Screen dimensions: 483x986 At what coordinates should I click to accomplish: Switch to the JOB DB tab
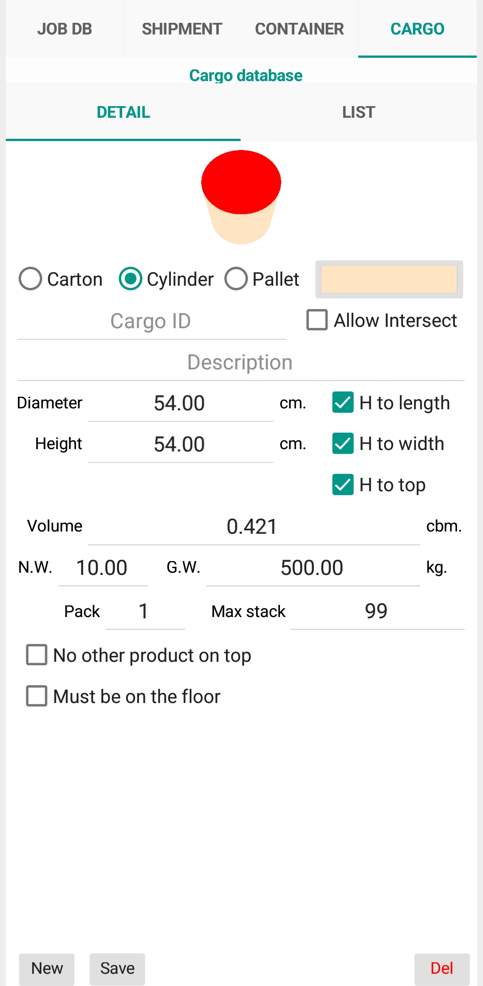[64, 29]
